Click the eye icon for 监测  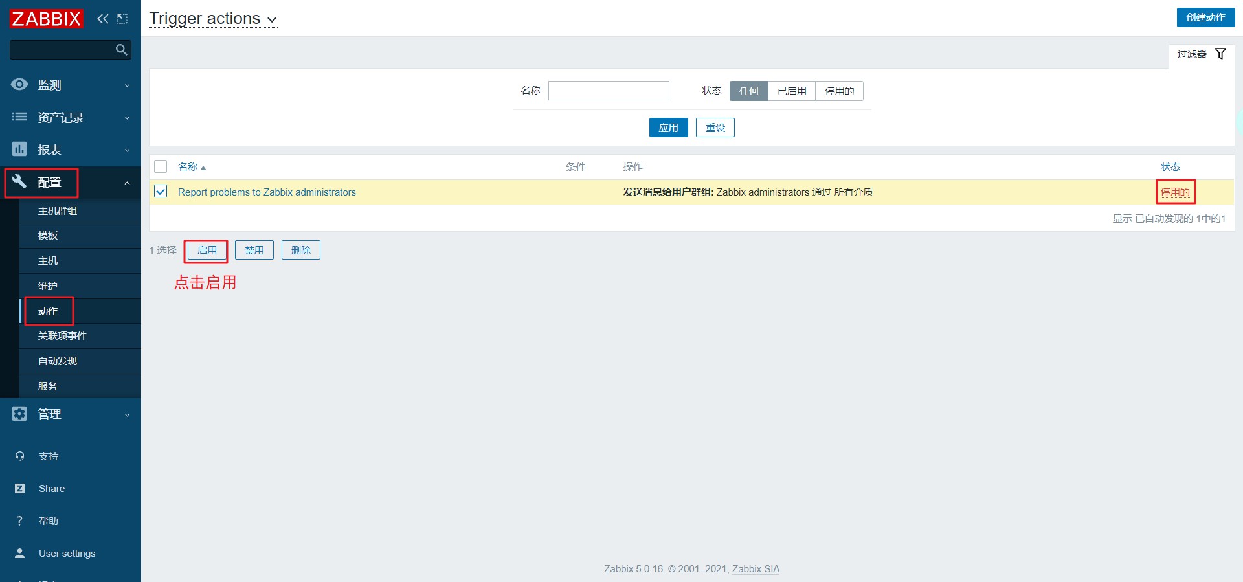tap(19, 85)
